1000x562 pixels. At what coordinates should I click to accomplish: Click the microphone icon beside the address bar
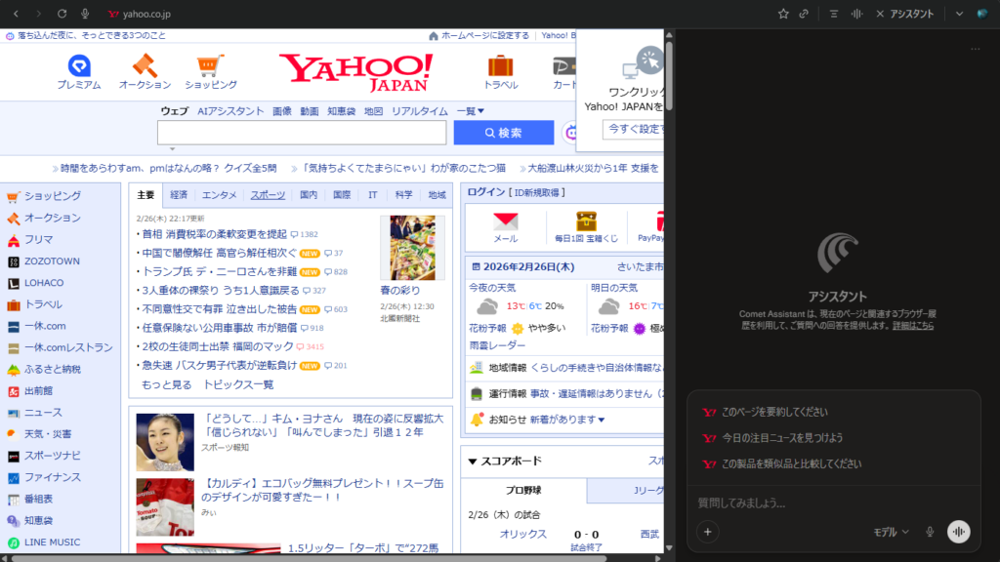click(86, 14)
